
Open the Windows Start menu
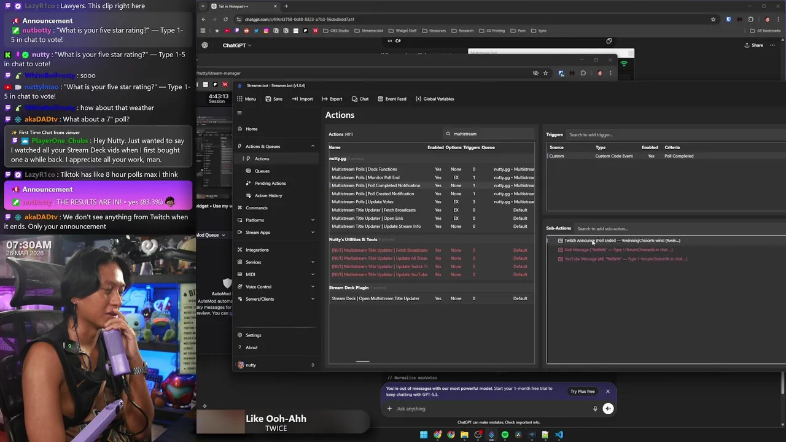[x=424, y=435]
